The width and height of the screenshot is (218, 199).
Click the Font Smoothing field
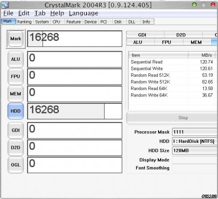[195, 168]
